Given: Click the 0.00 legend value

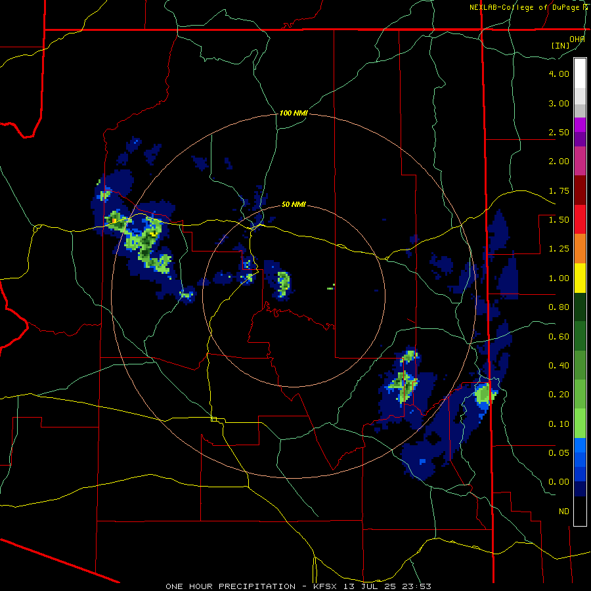Looking at the screenshot, I should [x=559, y=482].
